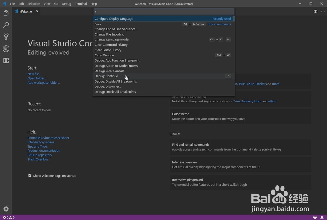Viewport: 327px width, 220px height.
Task: Click the command palette input field
Action: click(x=163, y=11)
